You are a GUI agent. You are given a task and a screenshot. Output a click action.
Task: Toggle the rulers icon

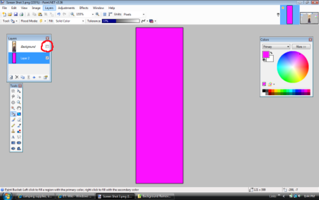point(110,14)
